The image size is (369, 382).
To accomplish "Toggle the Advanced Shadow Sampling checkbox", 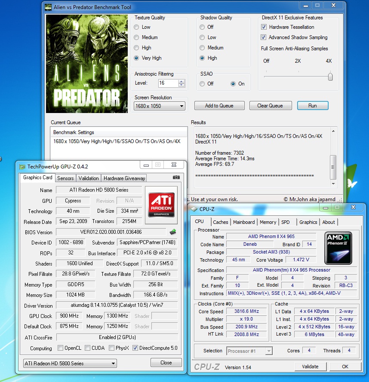I will click(x=263, y=37).
